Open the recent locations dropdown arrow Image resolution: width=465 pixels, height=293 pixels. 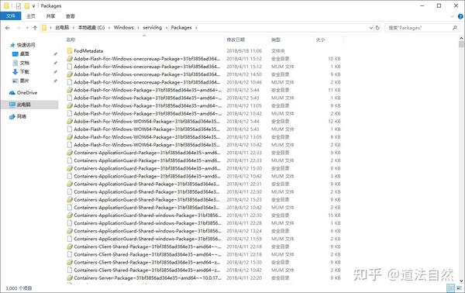click(27, 28)
